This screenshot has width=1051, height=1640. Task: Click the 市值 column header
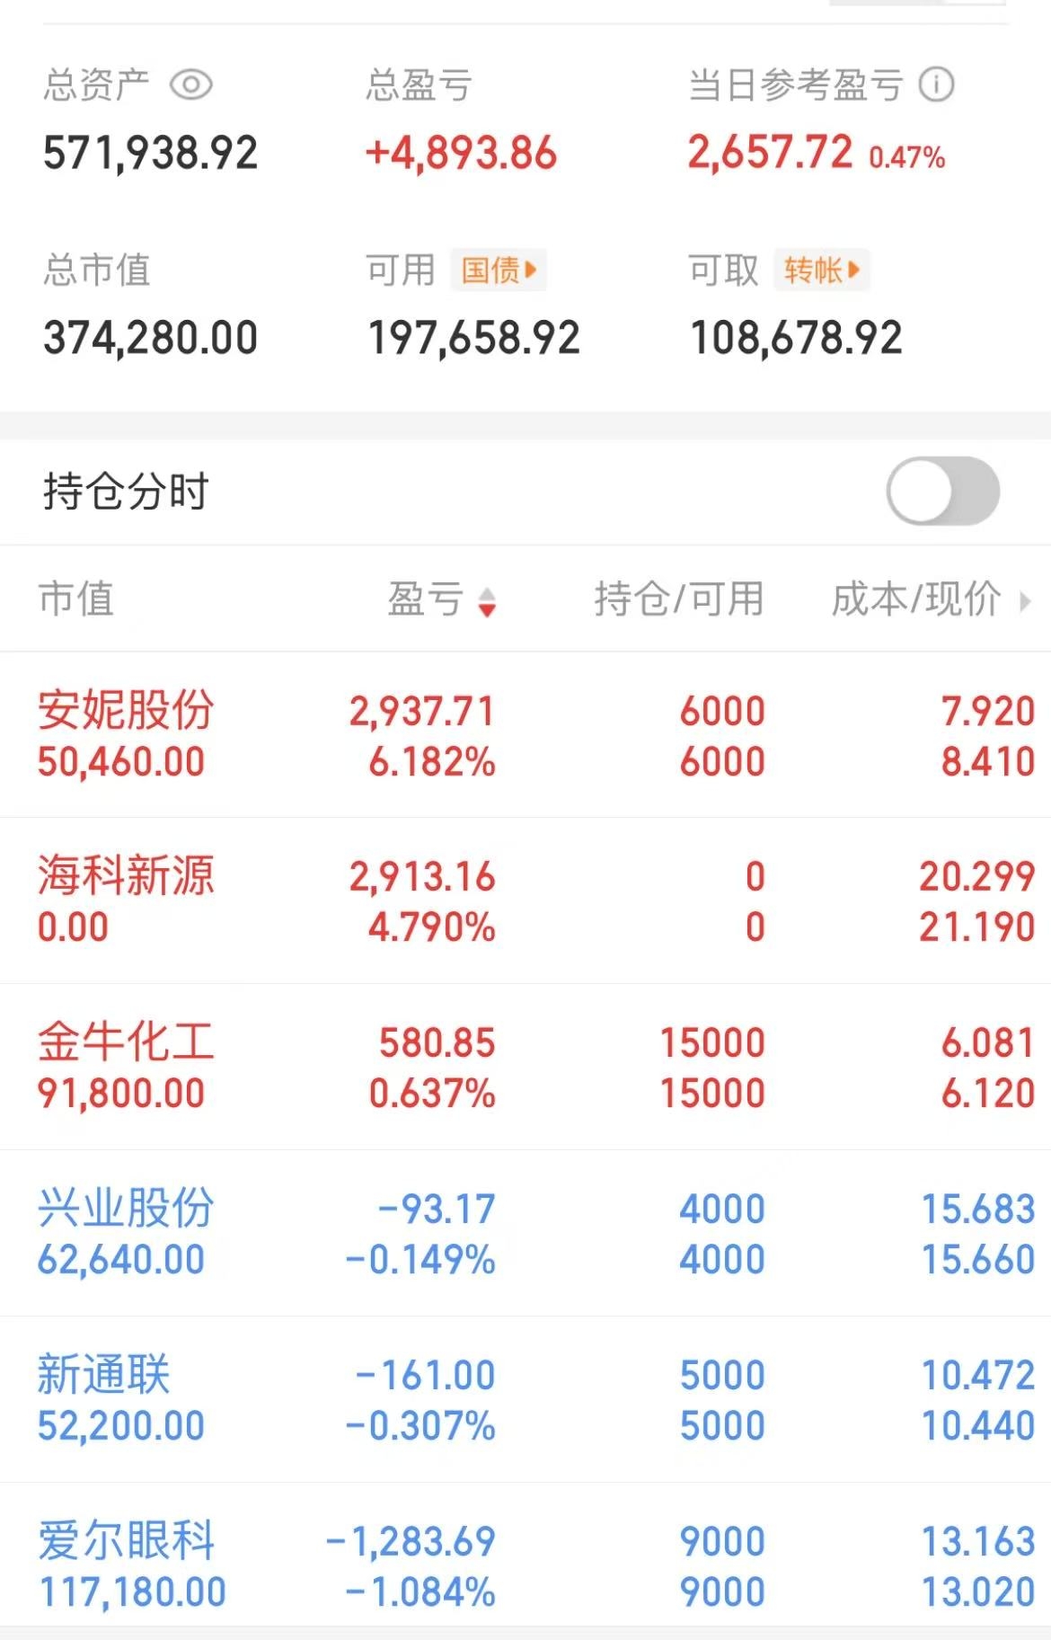pyautogui.click(x=76, y=598)
